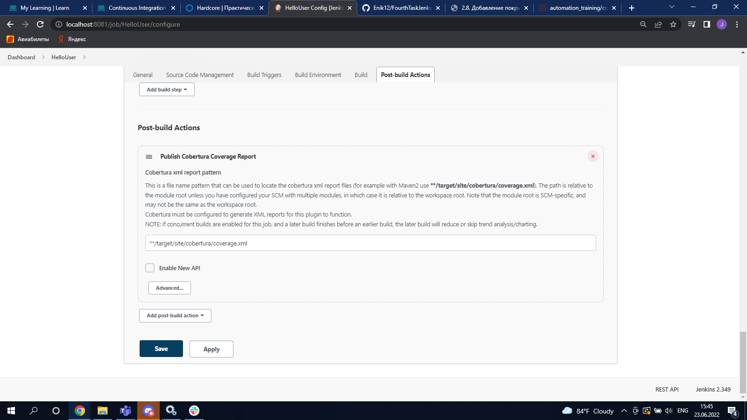Launch Microsoft Teams from the taskbar
This screenshot has height=420, width=747.
(x=126, y=411)
